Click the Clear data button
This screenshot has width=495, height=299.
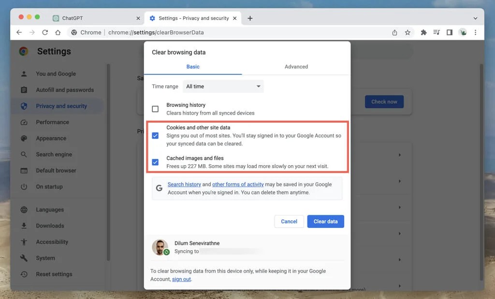[x=325, y=221]
